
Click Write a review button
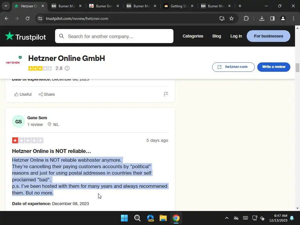click(274, 67)
